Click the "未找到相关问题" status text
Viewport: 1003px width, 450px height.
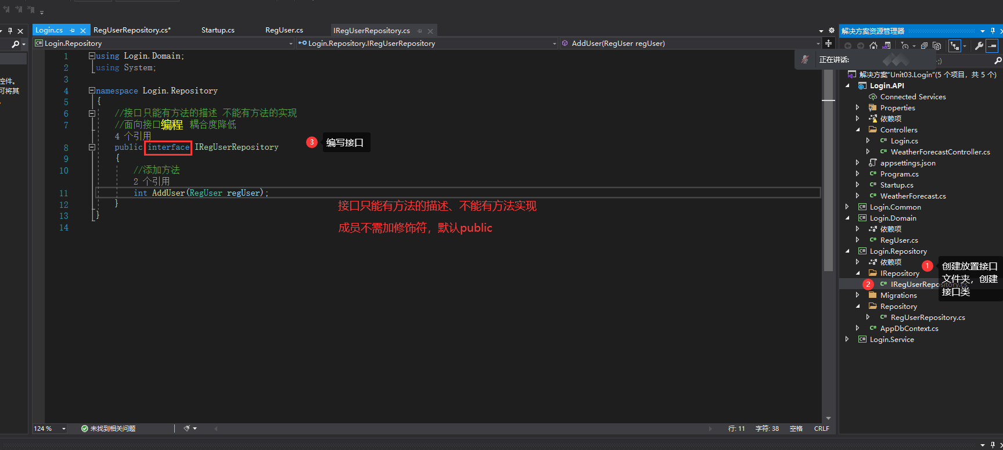[x=113, y=429]
